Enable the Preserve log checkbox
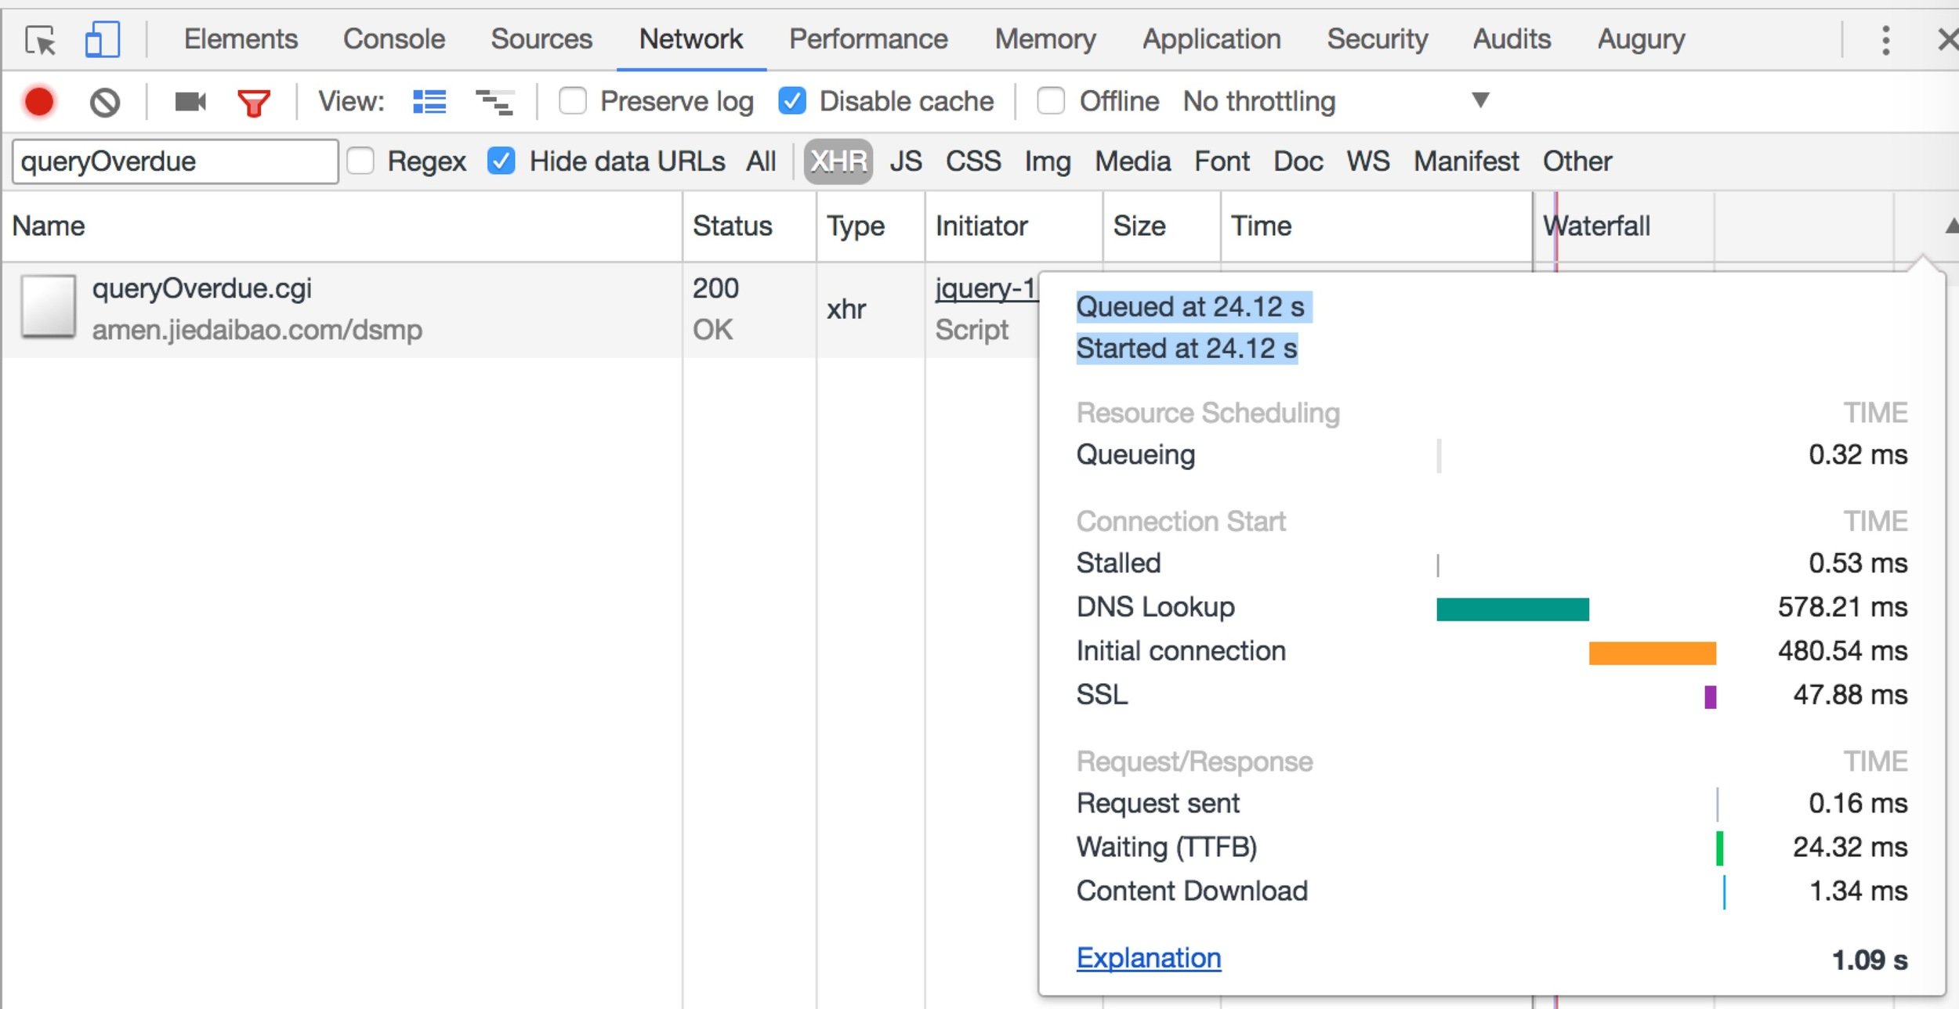1959x1009 pixels. (573, 101)
